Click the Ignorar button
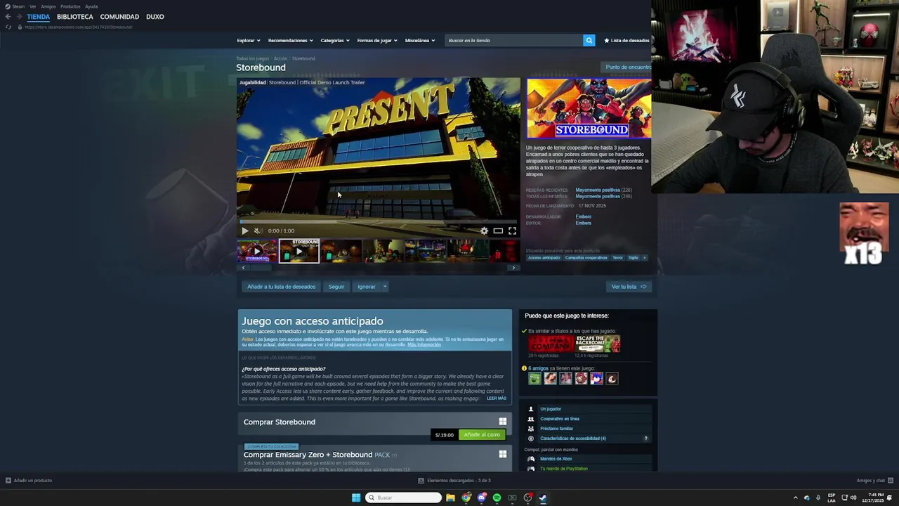Image resolution: width=899 pixels, height=506 pixels. click(x=366, y=287)
